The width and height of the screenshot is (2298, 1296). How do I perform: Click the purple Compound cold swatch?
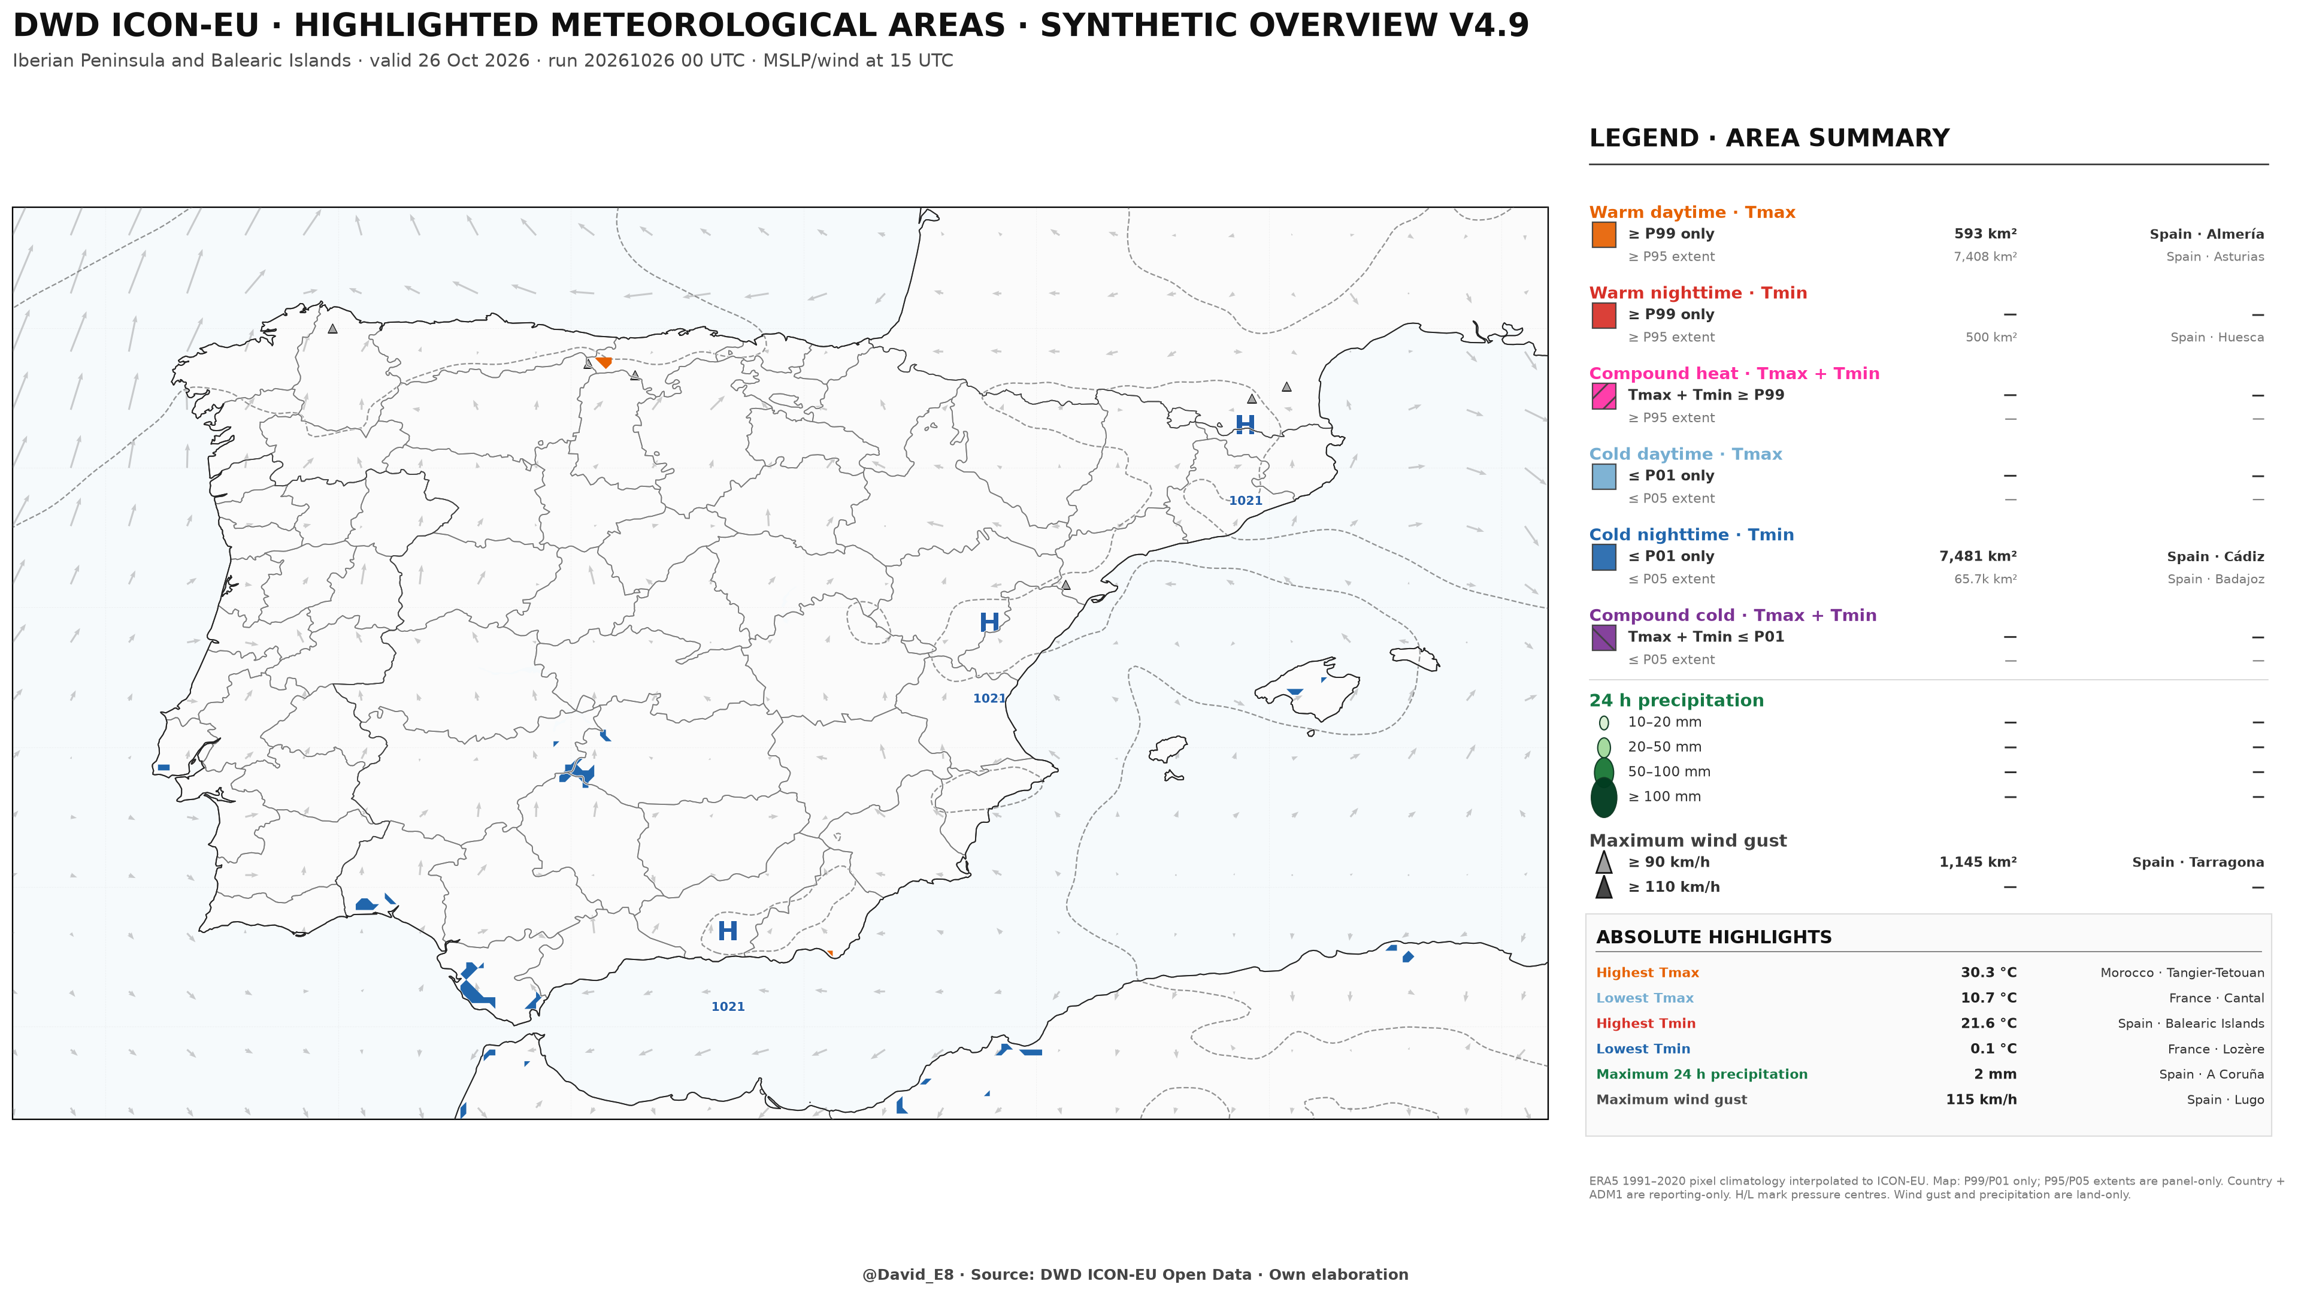(1603, 638)
